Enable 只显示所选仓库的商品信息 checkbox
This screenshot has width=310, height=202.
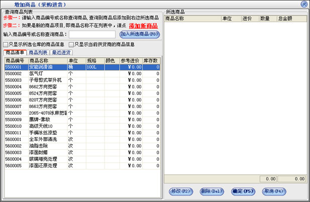(6, 45)
